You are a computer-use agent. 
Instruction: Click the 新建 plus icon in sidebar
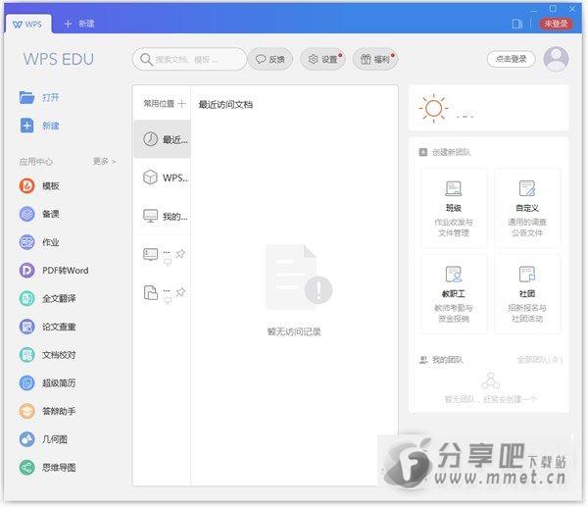coord(27,126)
